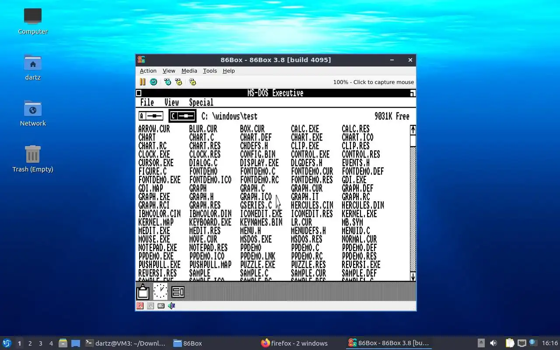Select KERNEL.EXE in the file list

pos(359,214)
